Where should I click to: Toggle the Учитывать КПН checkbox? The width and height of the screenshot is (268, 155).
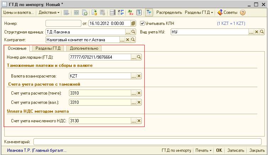click(143, 23)
